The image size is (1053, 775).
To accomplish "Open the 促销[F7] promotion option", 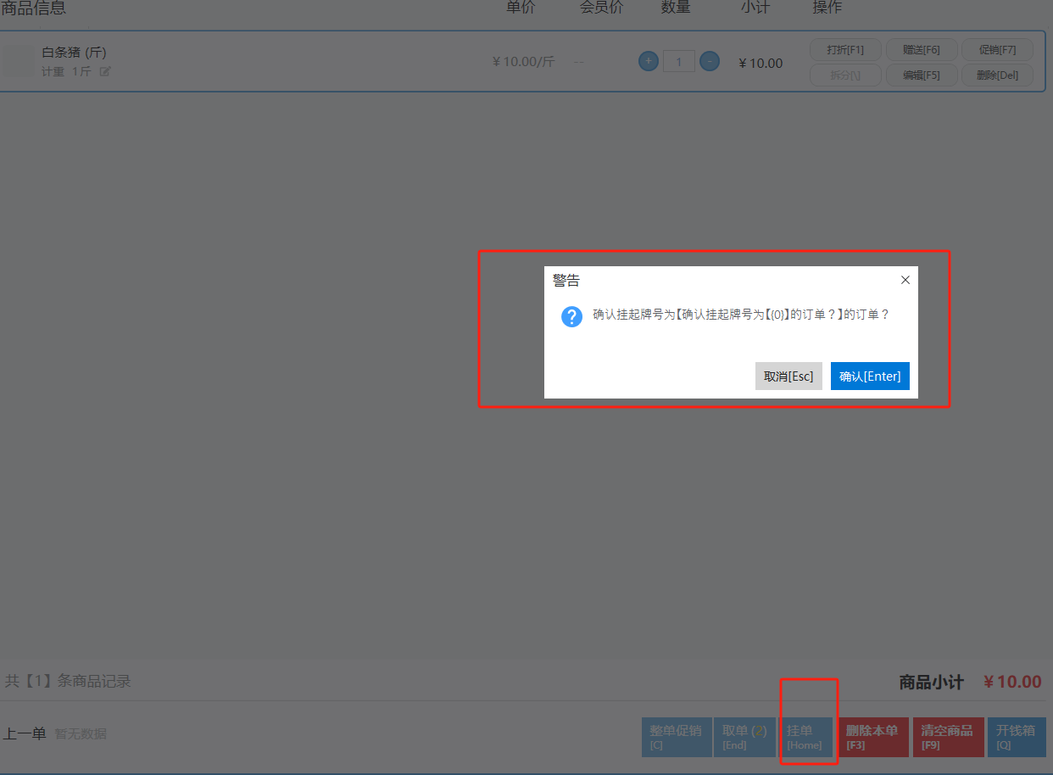I will pos(997,49).
